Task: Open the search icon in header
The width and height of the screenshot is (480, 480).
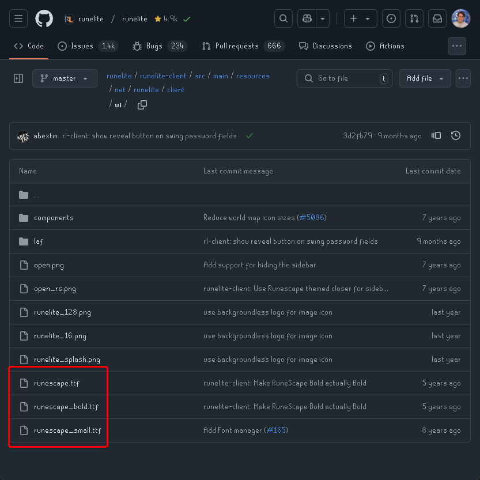Action: [x=283, y=19]
